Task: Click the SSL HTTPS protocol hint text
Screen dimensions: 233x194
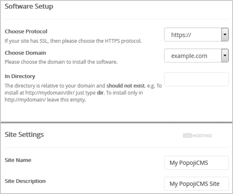Action: coord(73,41)
